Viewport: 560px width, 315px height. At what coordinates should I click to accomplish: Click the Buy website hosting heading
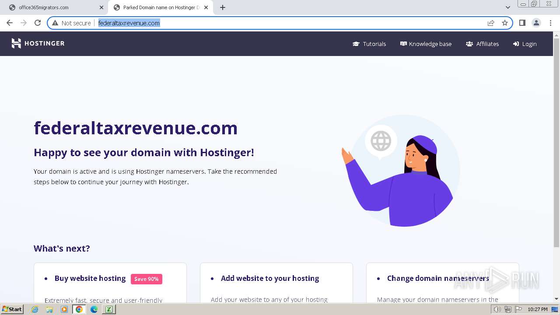pos(90,278)
